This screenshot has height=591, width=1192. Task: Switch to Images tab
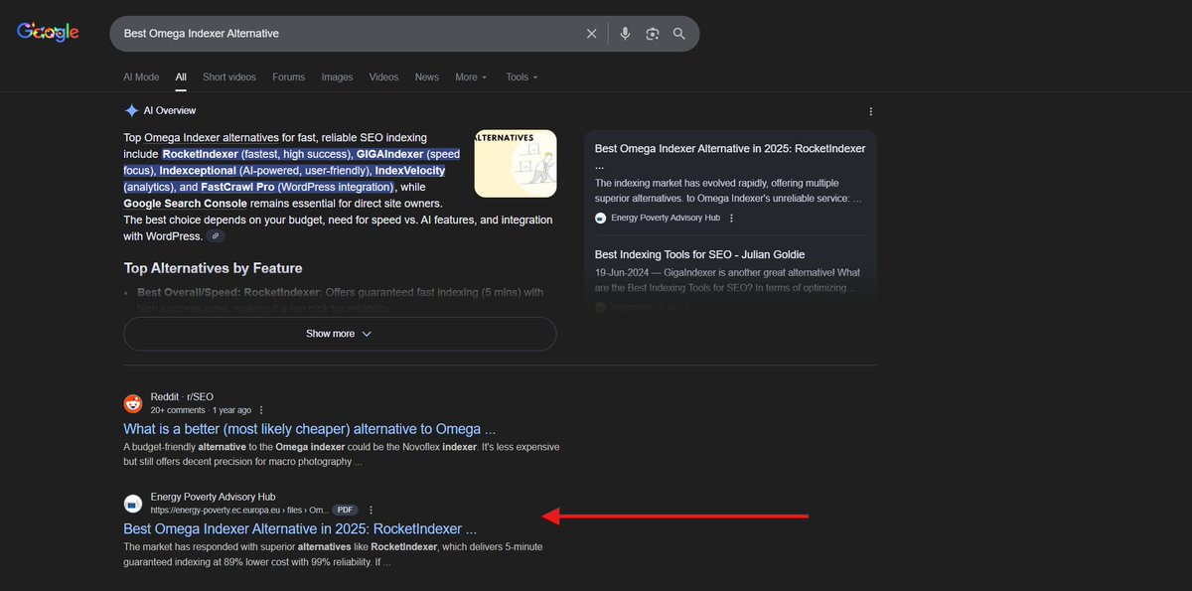pyautogui.click(x=337, y=77)
